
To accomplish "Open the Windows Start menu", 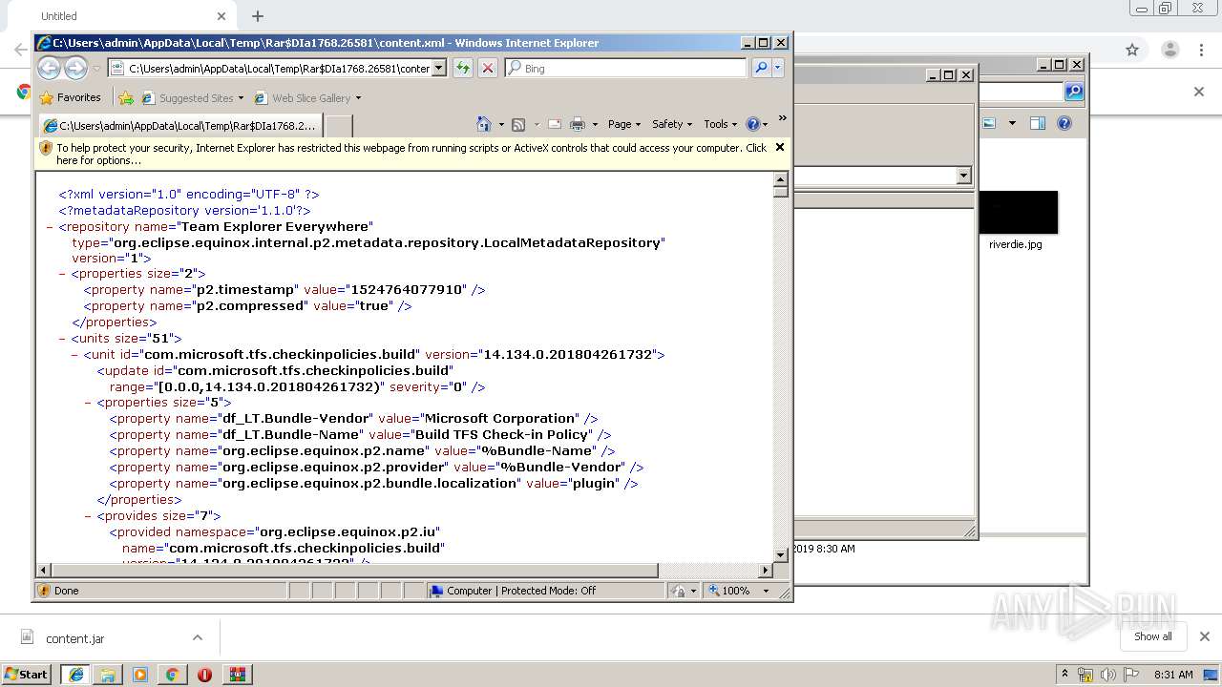I will tap(27, 674).
